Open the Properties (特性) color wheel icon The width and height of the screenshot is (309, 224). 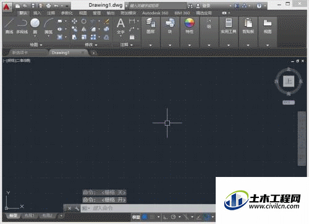point(190,25)
